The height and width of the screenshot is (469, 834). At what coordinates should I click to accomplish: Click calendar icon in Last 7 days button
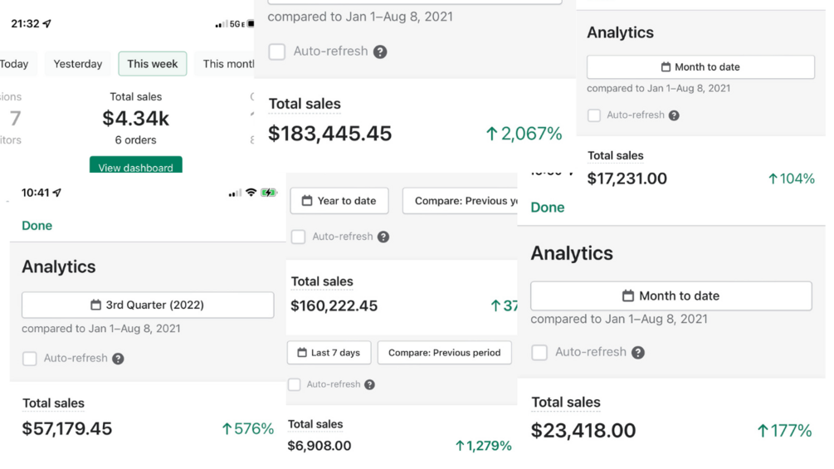[x=300, y=353]
